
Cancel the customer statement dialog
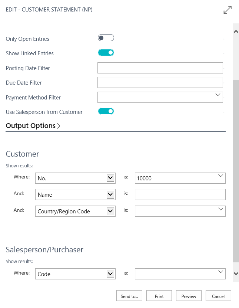tap(218, 296)
